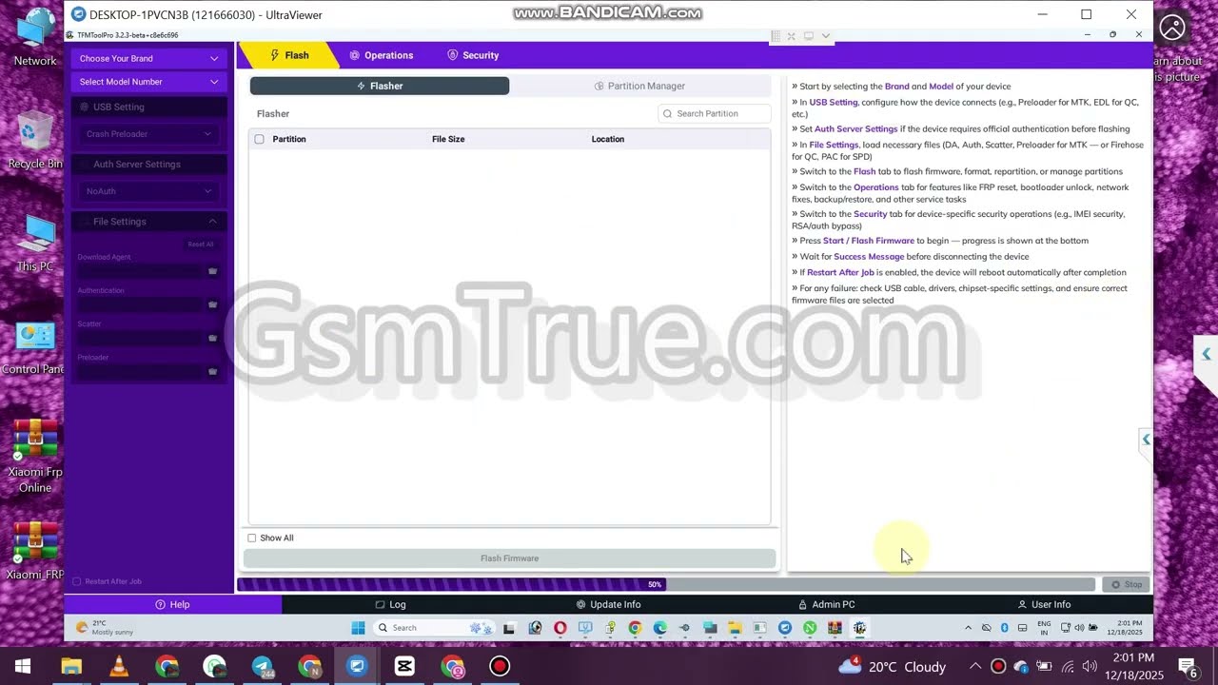Click the 20°C Cloudy weather in taskbar

click(893, 666)
